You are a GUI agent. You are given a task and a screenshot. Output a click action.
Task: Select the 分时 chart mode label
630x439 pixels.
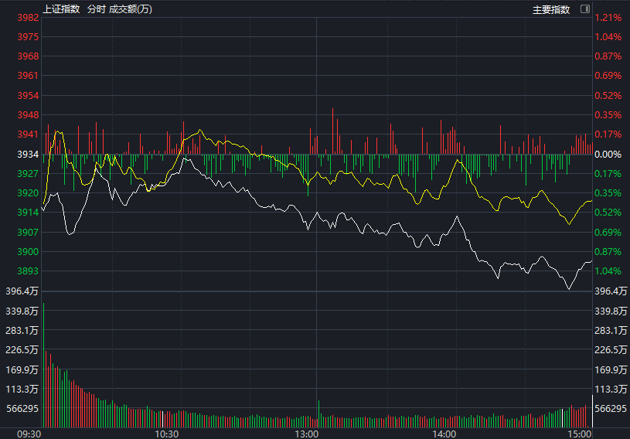coord(96,9)
